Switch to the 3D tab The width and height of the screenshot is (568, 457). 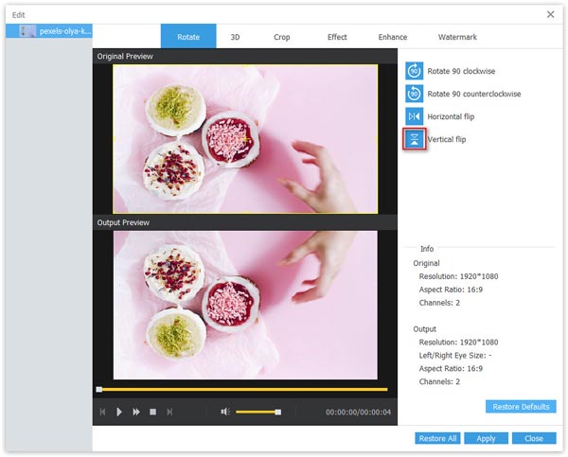[x=235, y=37]
